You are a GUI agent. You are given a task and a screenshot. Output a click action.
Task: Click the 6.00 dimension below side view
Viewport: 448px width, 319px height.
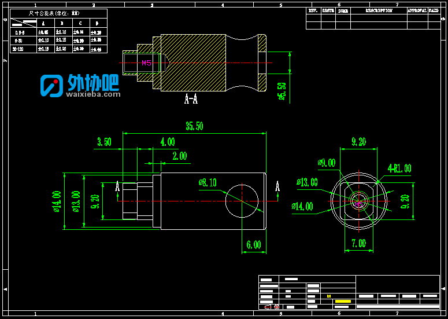[x=254, y=245]
